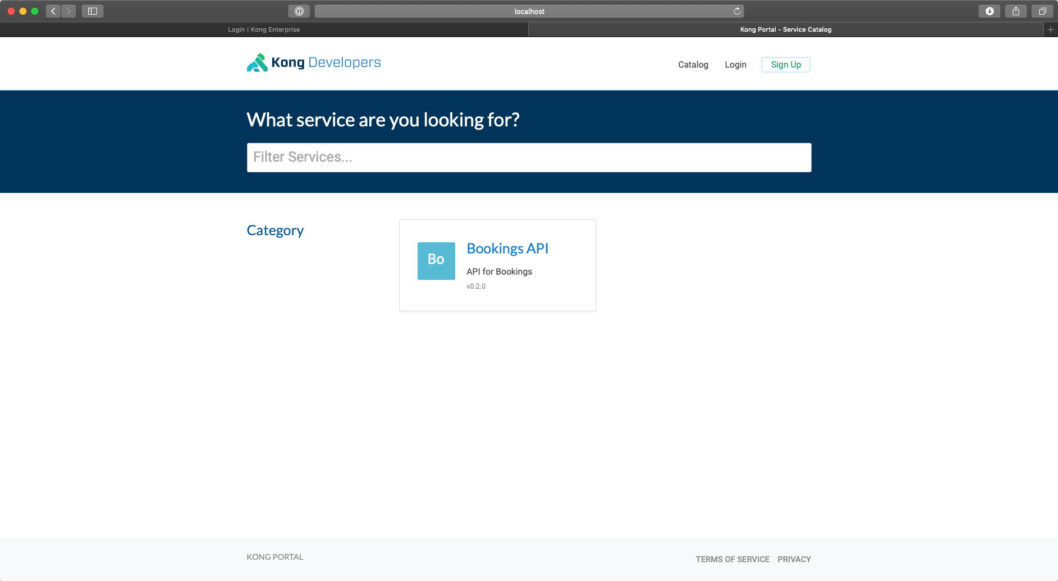This screenshot has height=581, width=1058.
Task: Reload the page using refresh icon
Action: [x=737, y=11]
